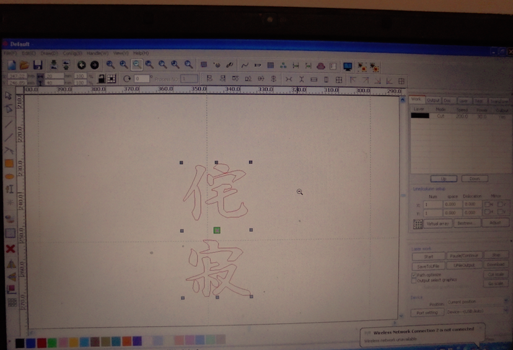Check the Y row Mirror H checkbox
The width and height of the screenshot is (513, 350).
click(x=488, y=212)
